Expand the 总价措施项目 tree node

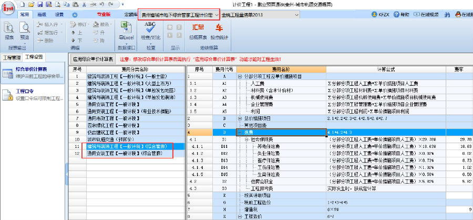tap(240, 118)
